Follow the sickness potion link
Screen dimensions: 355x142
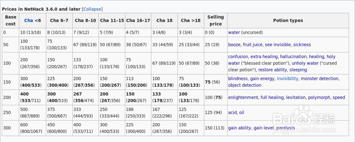point(302,45)
